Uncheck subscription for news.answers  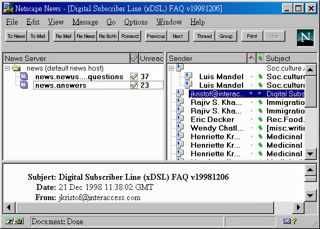pos(134,85)
